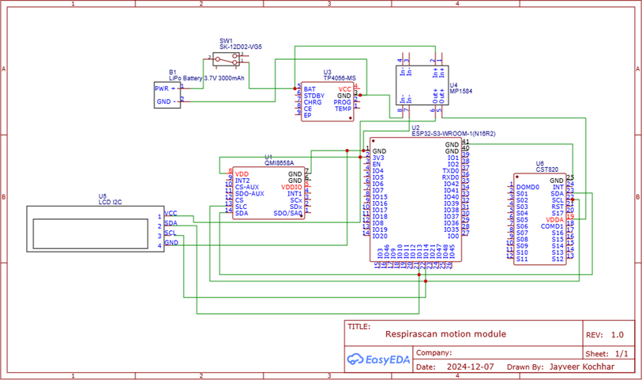Click the MP1584 regulator block U4
Viewport: 642px width, 380px height.
(x=422, y=81)
